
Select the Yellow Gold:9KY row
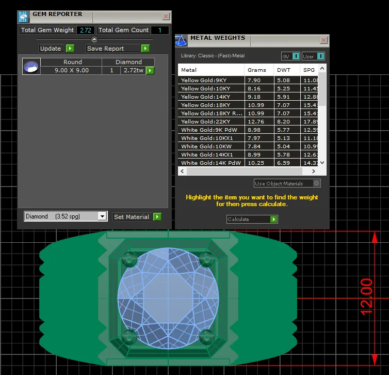pos(248,80)
